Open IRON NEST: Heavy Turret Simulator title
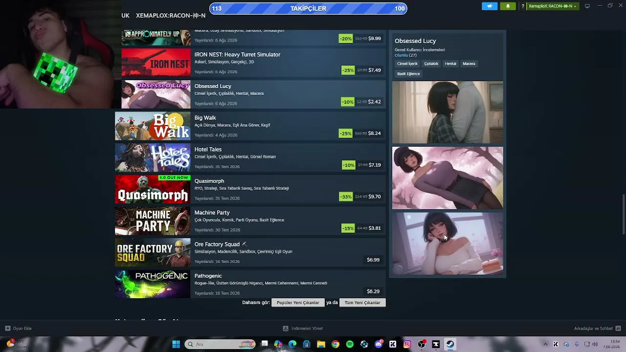The width and height of the screenshot is (626, 352). coord(237,54)
